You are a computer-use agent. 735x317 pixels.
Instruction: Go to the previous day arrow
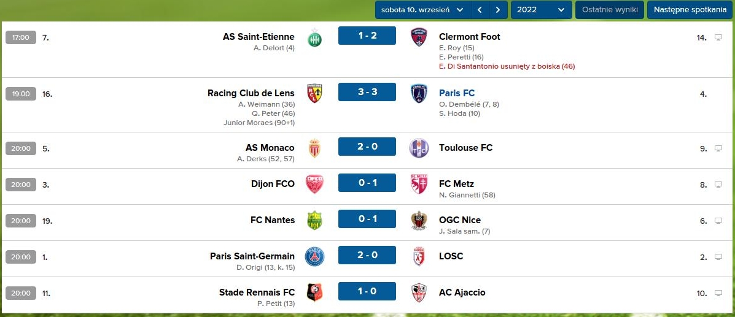[480, 10]
